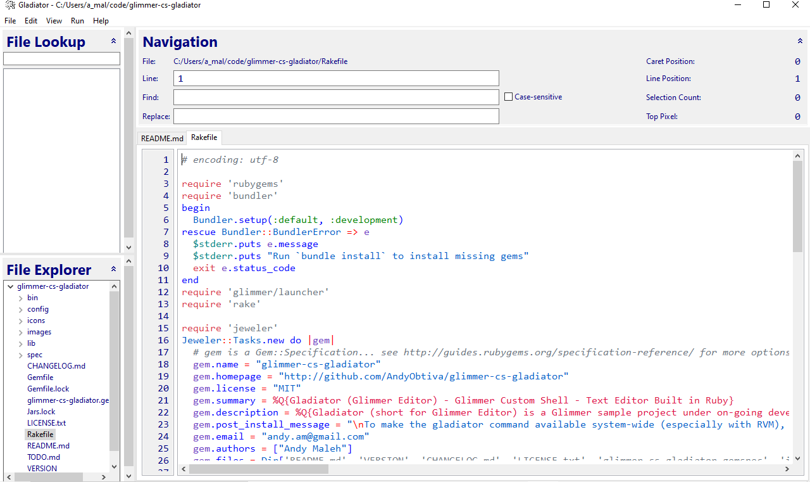This screenshot has width=810, height=482.
Task: Expand the config folder
Action: click(x=20, y=309)
